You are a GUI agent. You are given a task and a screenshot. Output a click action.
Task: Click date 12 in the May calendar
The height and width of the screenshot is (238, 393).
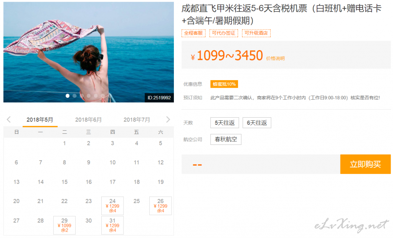click(x=160, y=162)
